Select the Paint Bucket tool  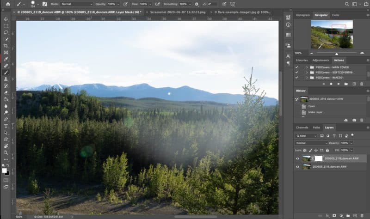coord(6,99)
